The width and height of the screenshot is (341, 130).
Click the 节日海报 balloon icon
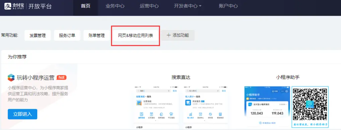171,114
